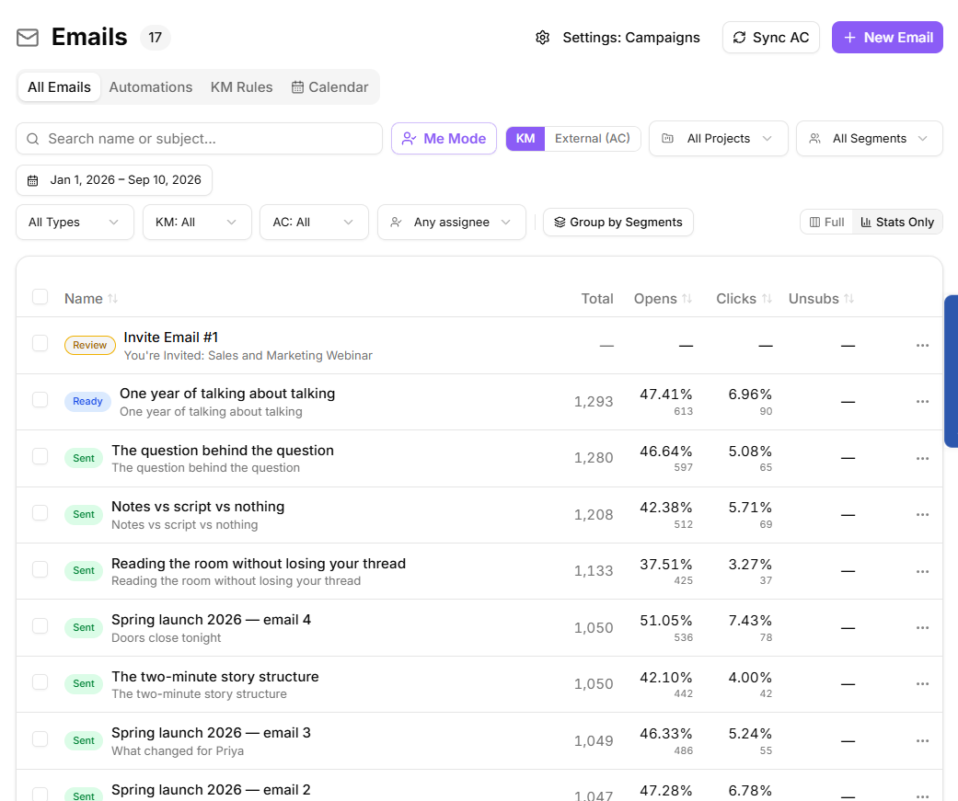Open options for The question behind the question
958x801 pixels.
point(922,459)
